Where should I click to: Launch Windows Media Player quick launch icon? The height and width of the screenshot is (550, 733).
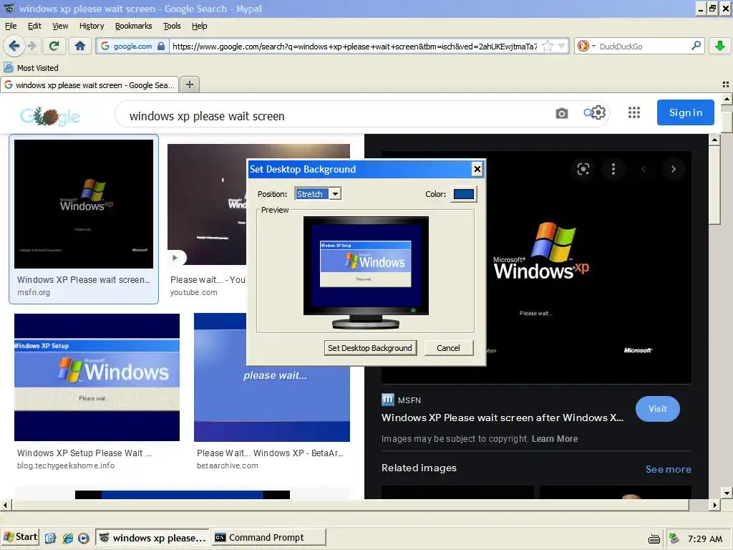[x=84, y=538]
